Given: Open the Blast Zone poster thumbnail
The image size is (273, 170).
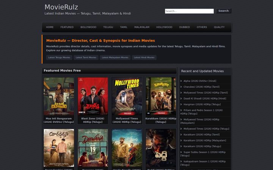Looking at the screenshot, I should point(93,96).
